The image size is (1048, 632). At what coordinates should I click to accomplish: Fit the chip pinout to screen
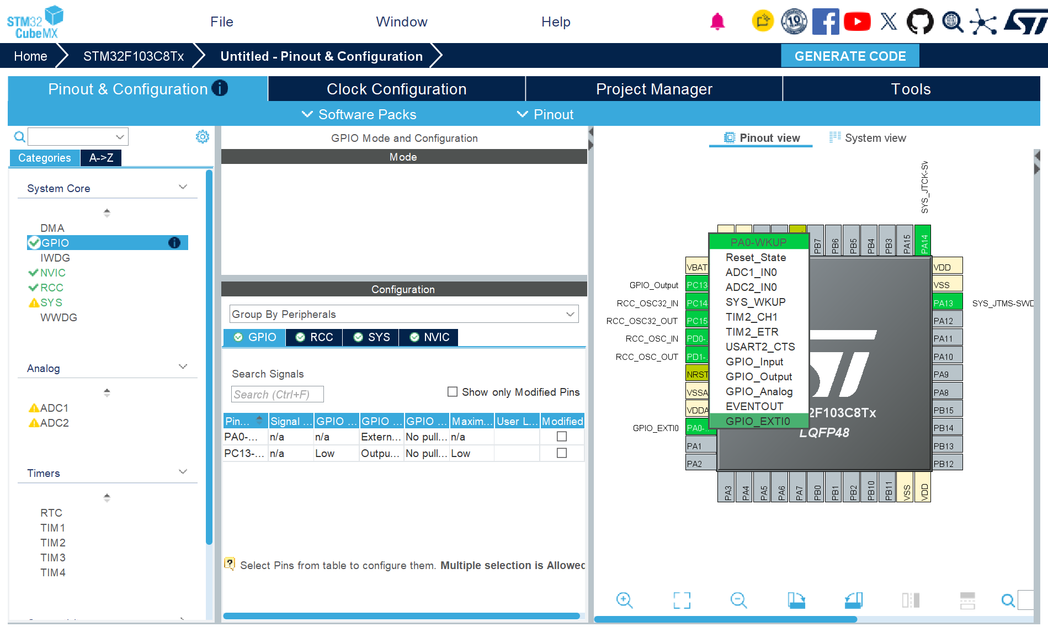(x=682, y=600)
